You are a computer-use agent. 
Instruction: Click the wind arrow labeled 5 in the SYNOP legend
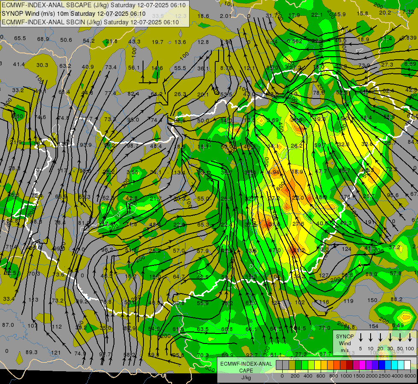click(361, 337)
